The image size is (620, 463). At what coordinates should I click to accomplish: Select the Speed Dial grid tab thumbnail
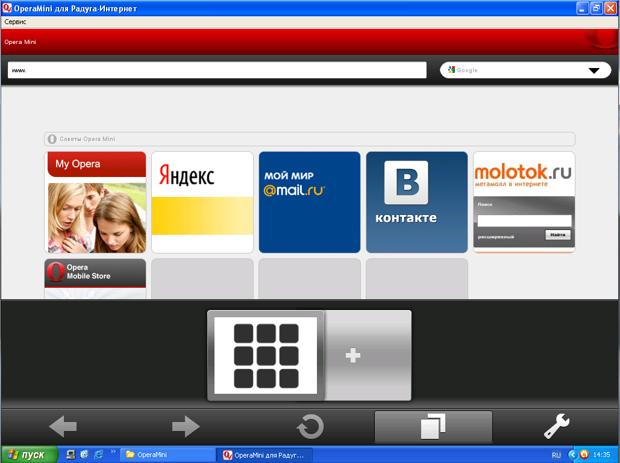[266, 355]
